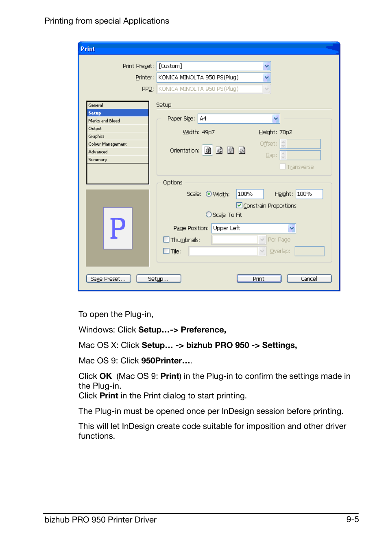Select Output in the category list

tap(118, 129)
